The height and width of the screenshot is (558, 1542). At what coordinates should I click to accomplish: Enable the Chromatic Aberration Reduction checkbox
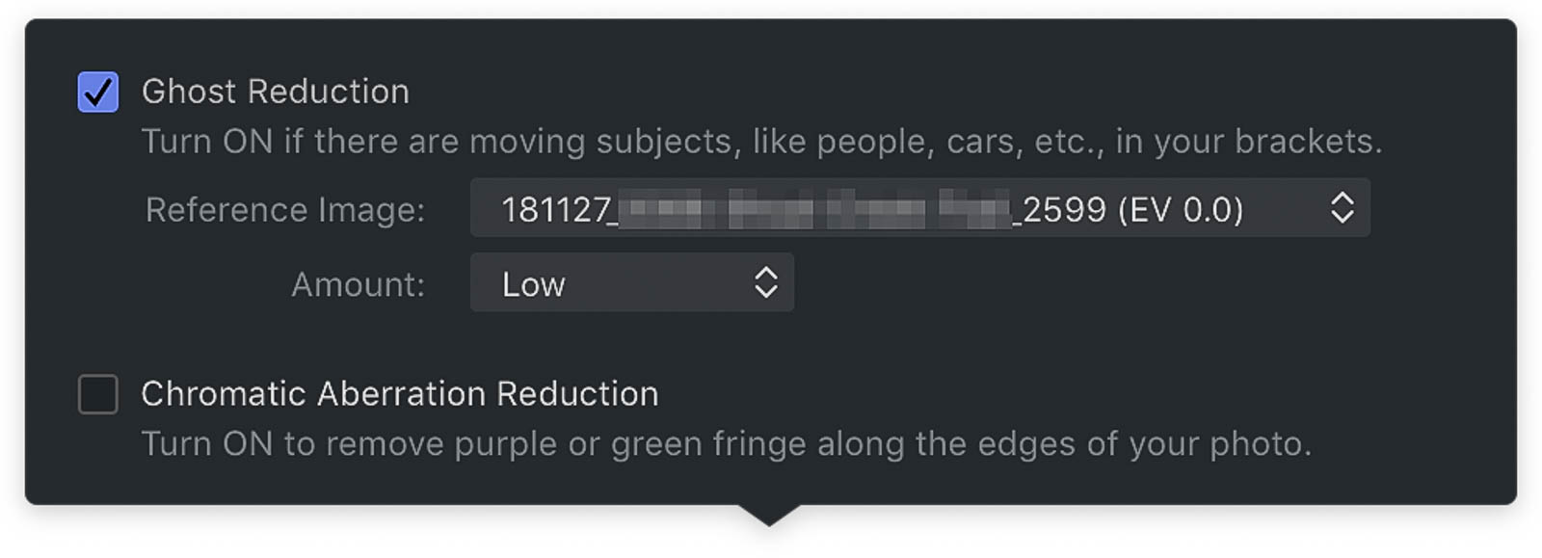click(98, 394)
